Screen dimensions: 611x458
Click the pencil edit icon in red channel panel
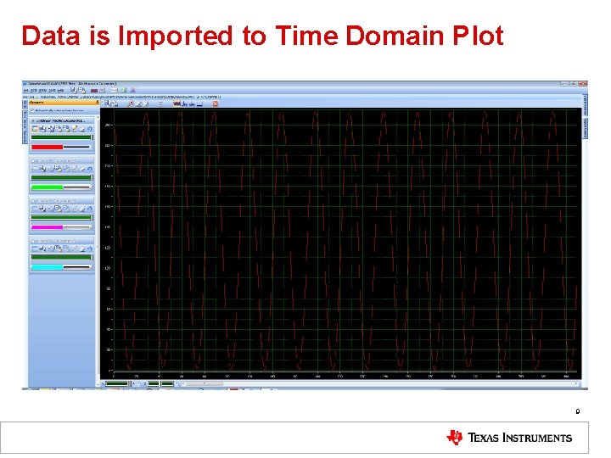point(75,129)
